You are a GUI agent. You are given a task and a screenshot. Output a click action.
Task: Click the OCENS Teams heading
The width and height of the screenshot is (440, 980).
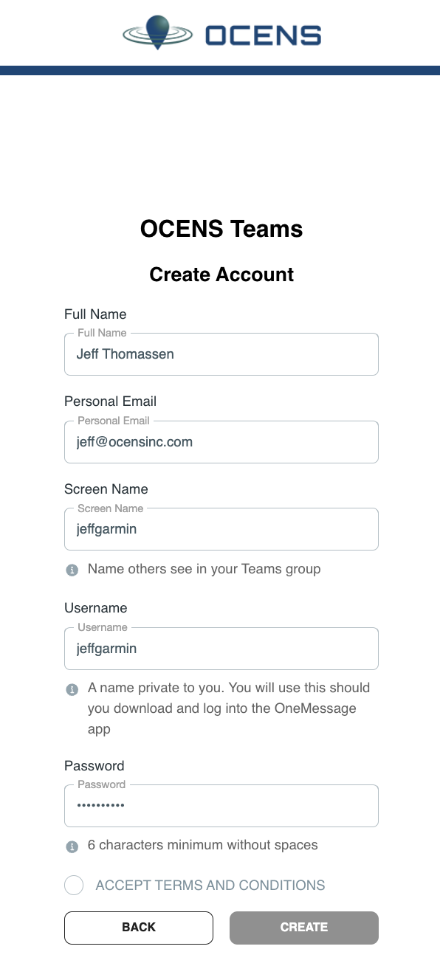[x=221, y=229]
